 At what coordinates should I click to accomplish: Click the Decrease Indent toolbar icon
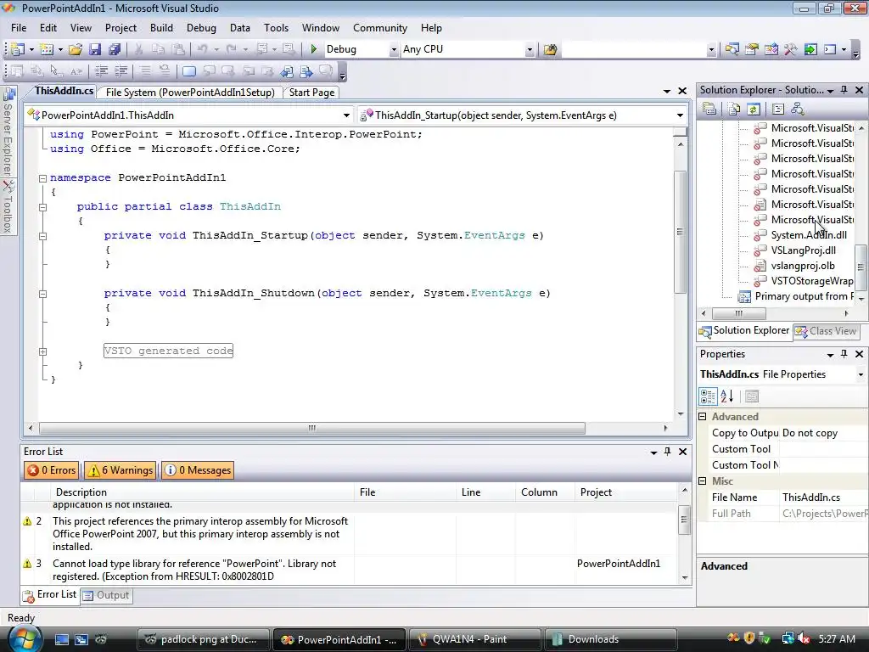(x=101, y=71)
